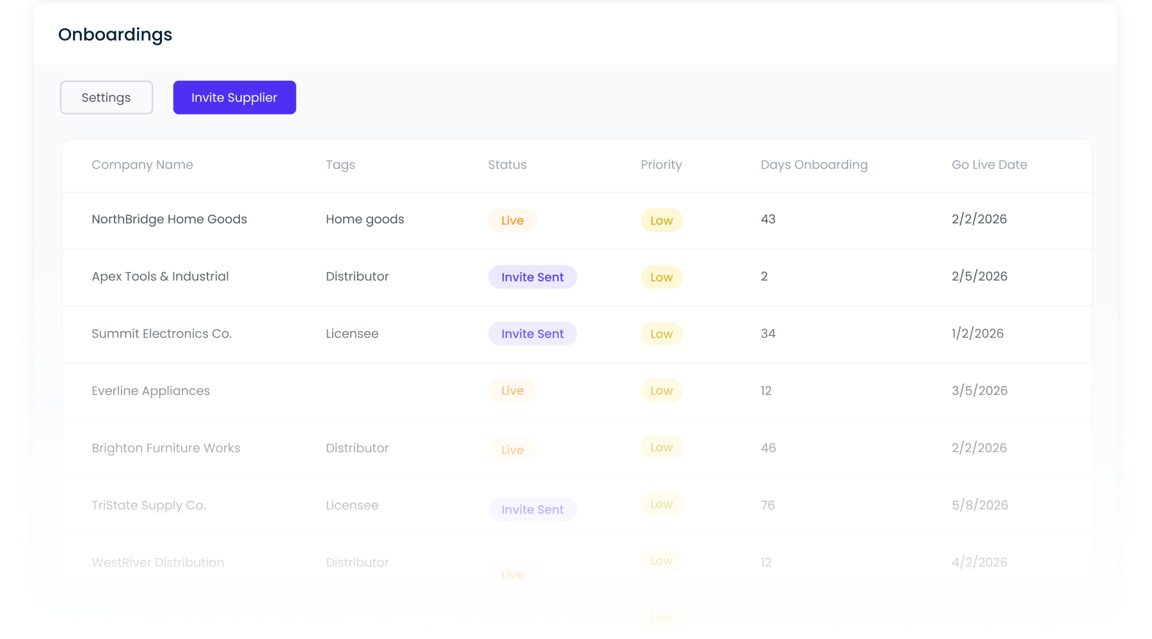Click the Invite Supplier button

234,97
